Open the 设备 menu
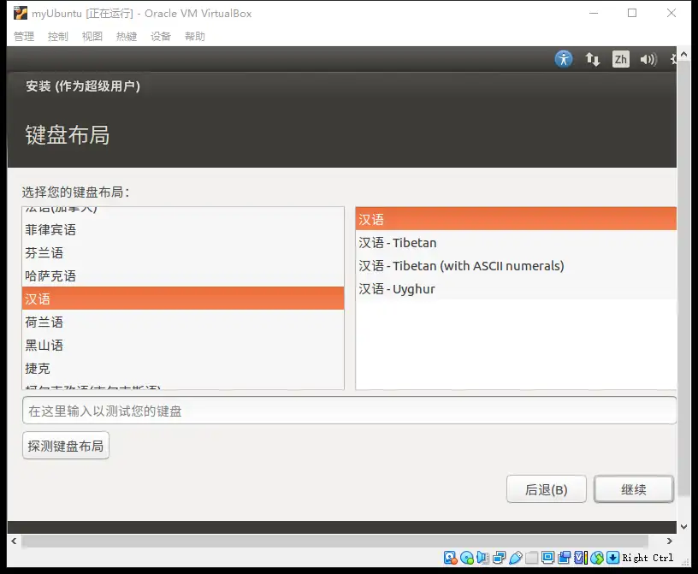The height and width of the screenshot is (574, 698). pos(161,36)
